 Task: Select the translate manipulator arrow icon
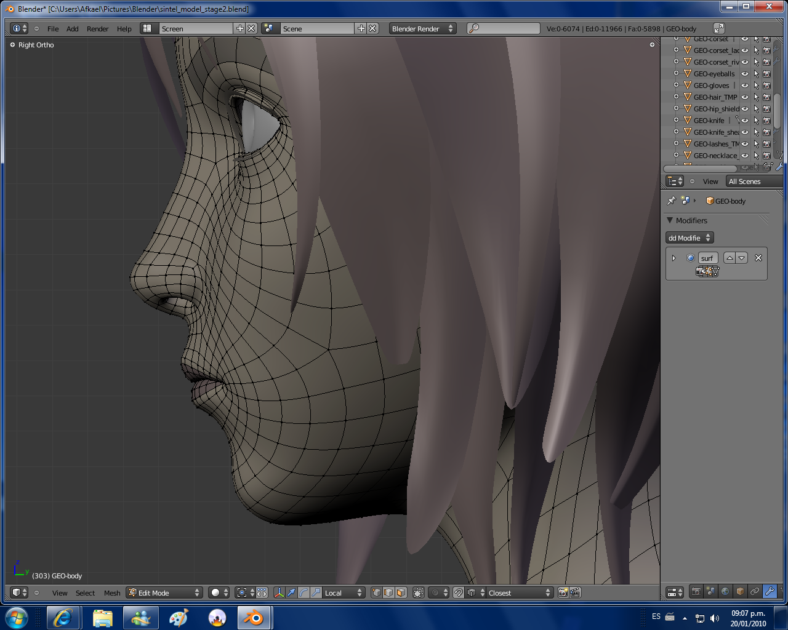291,593
